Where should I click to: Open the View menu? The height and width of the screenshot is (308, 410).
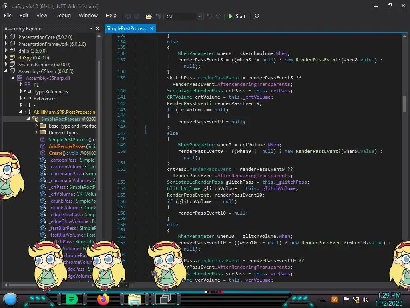tap(42, 16)
